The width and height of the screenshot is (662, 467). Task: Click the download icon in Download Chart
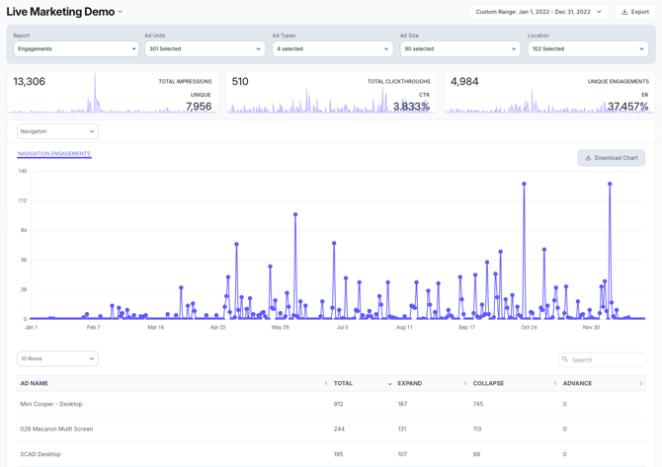click(x=588, y=158)
